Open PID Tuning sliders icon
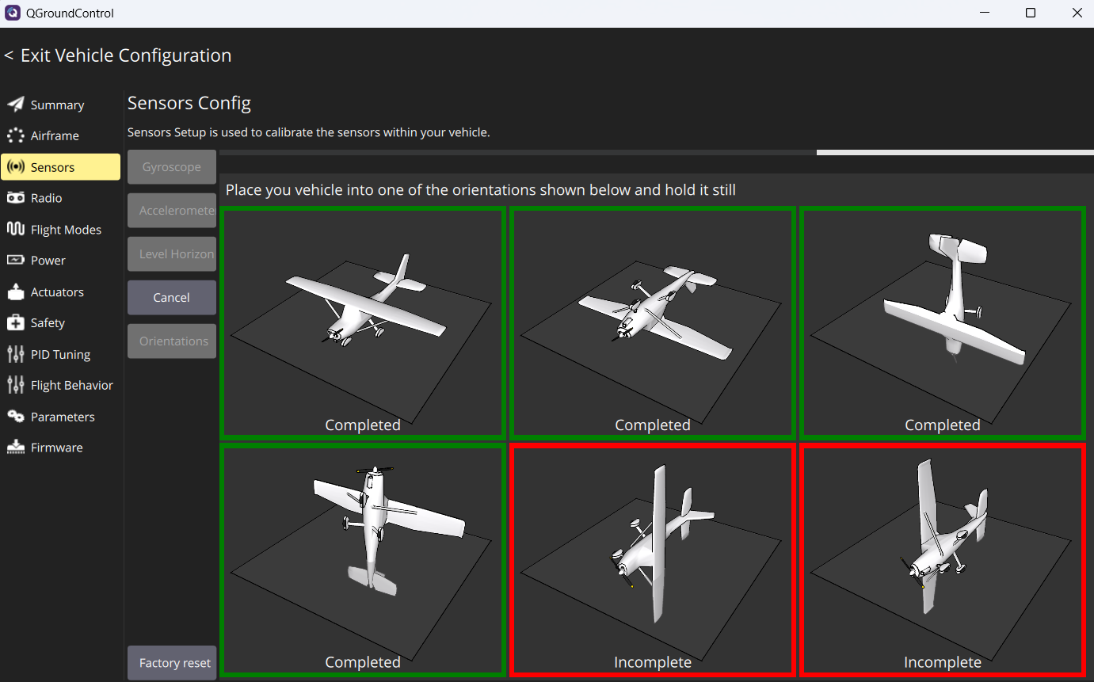Screen dimensions: 1094x682 click(x=15, y=354)
